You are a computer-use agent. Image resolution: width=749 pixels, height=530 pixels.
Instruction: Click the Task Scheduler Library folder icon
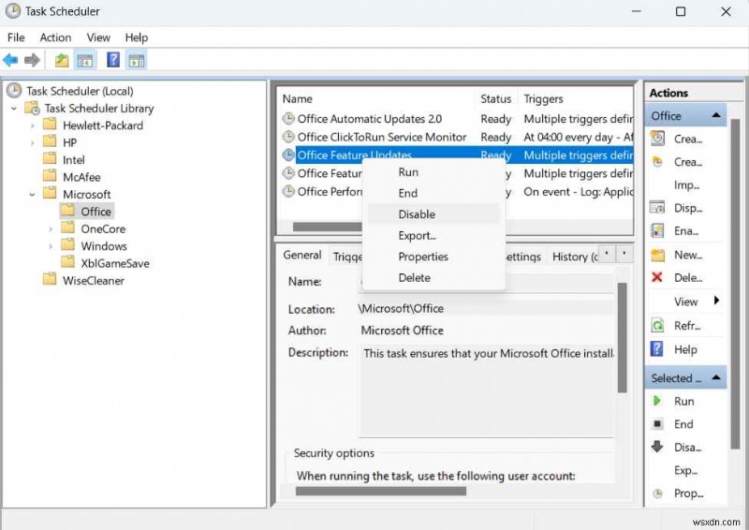33,109
